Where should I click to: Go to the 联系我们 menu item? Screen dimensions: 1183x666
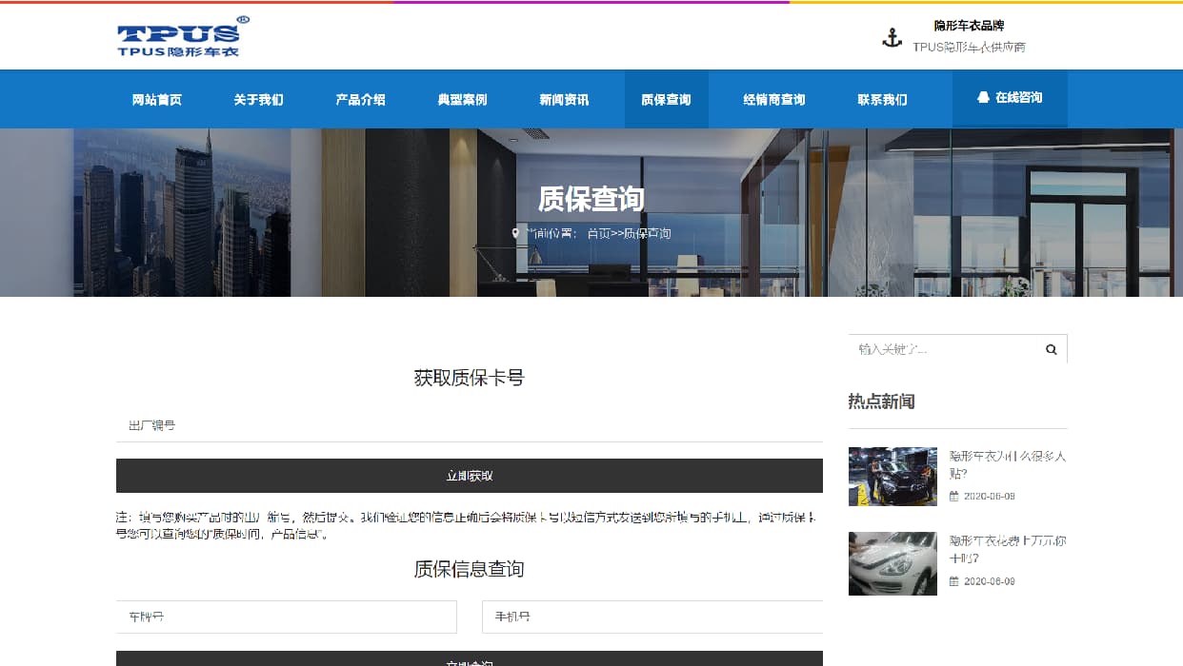point(882,99)
